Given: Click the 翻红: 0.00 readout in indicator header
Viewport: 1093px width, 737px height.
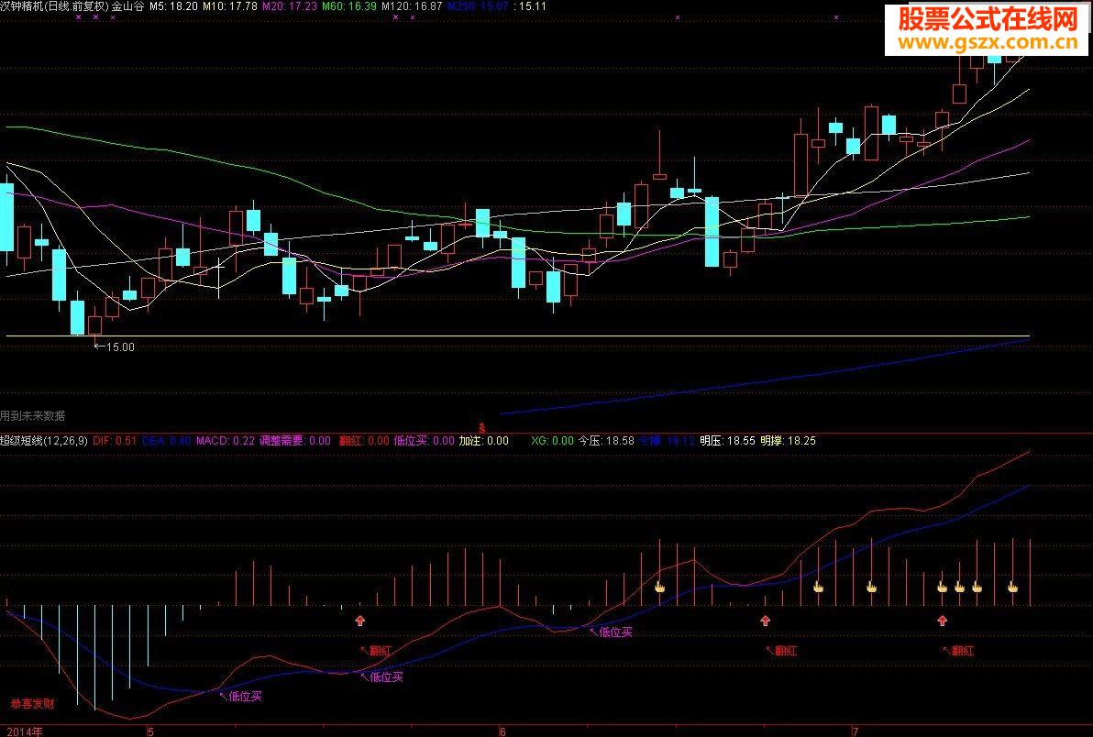Looking at the screenshot, I should coord(365,441).
